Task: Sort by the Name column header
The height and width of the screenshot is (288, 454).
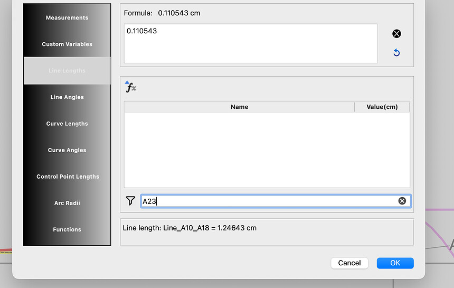Action: (240, 107)
